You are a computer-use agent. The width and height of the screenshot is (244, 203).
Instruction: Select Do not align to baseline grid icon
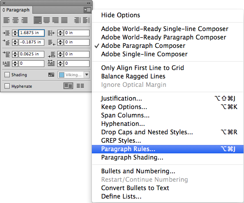tap(80, 86)
